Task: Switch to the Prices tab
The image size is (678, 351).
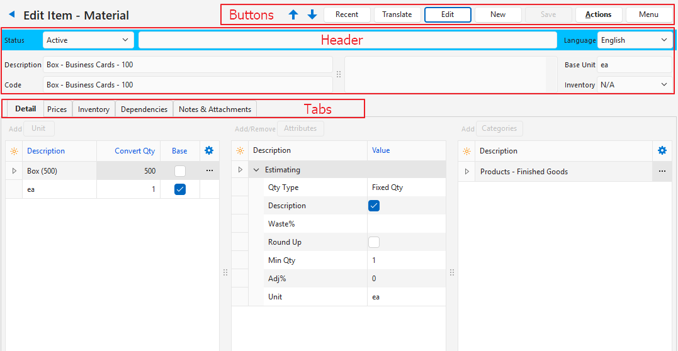Action: coord(57,109)
